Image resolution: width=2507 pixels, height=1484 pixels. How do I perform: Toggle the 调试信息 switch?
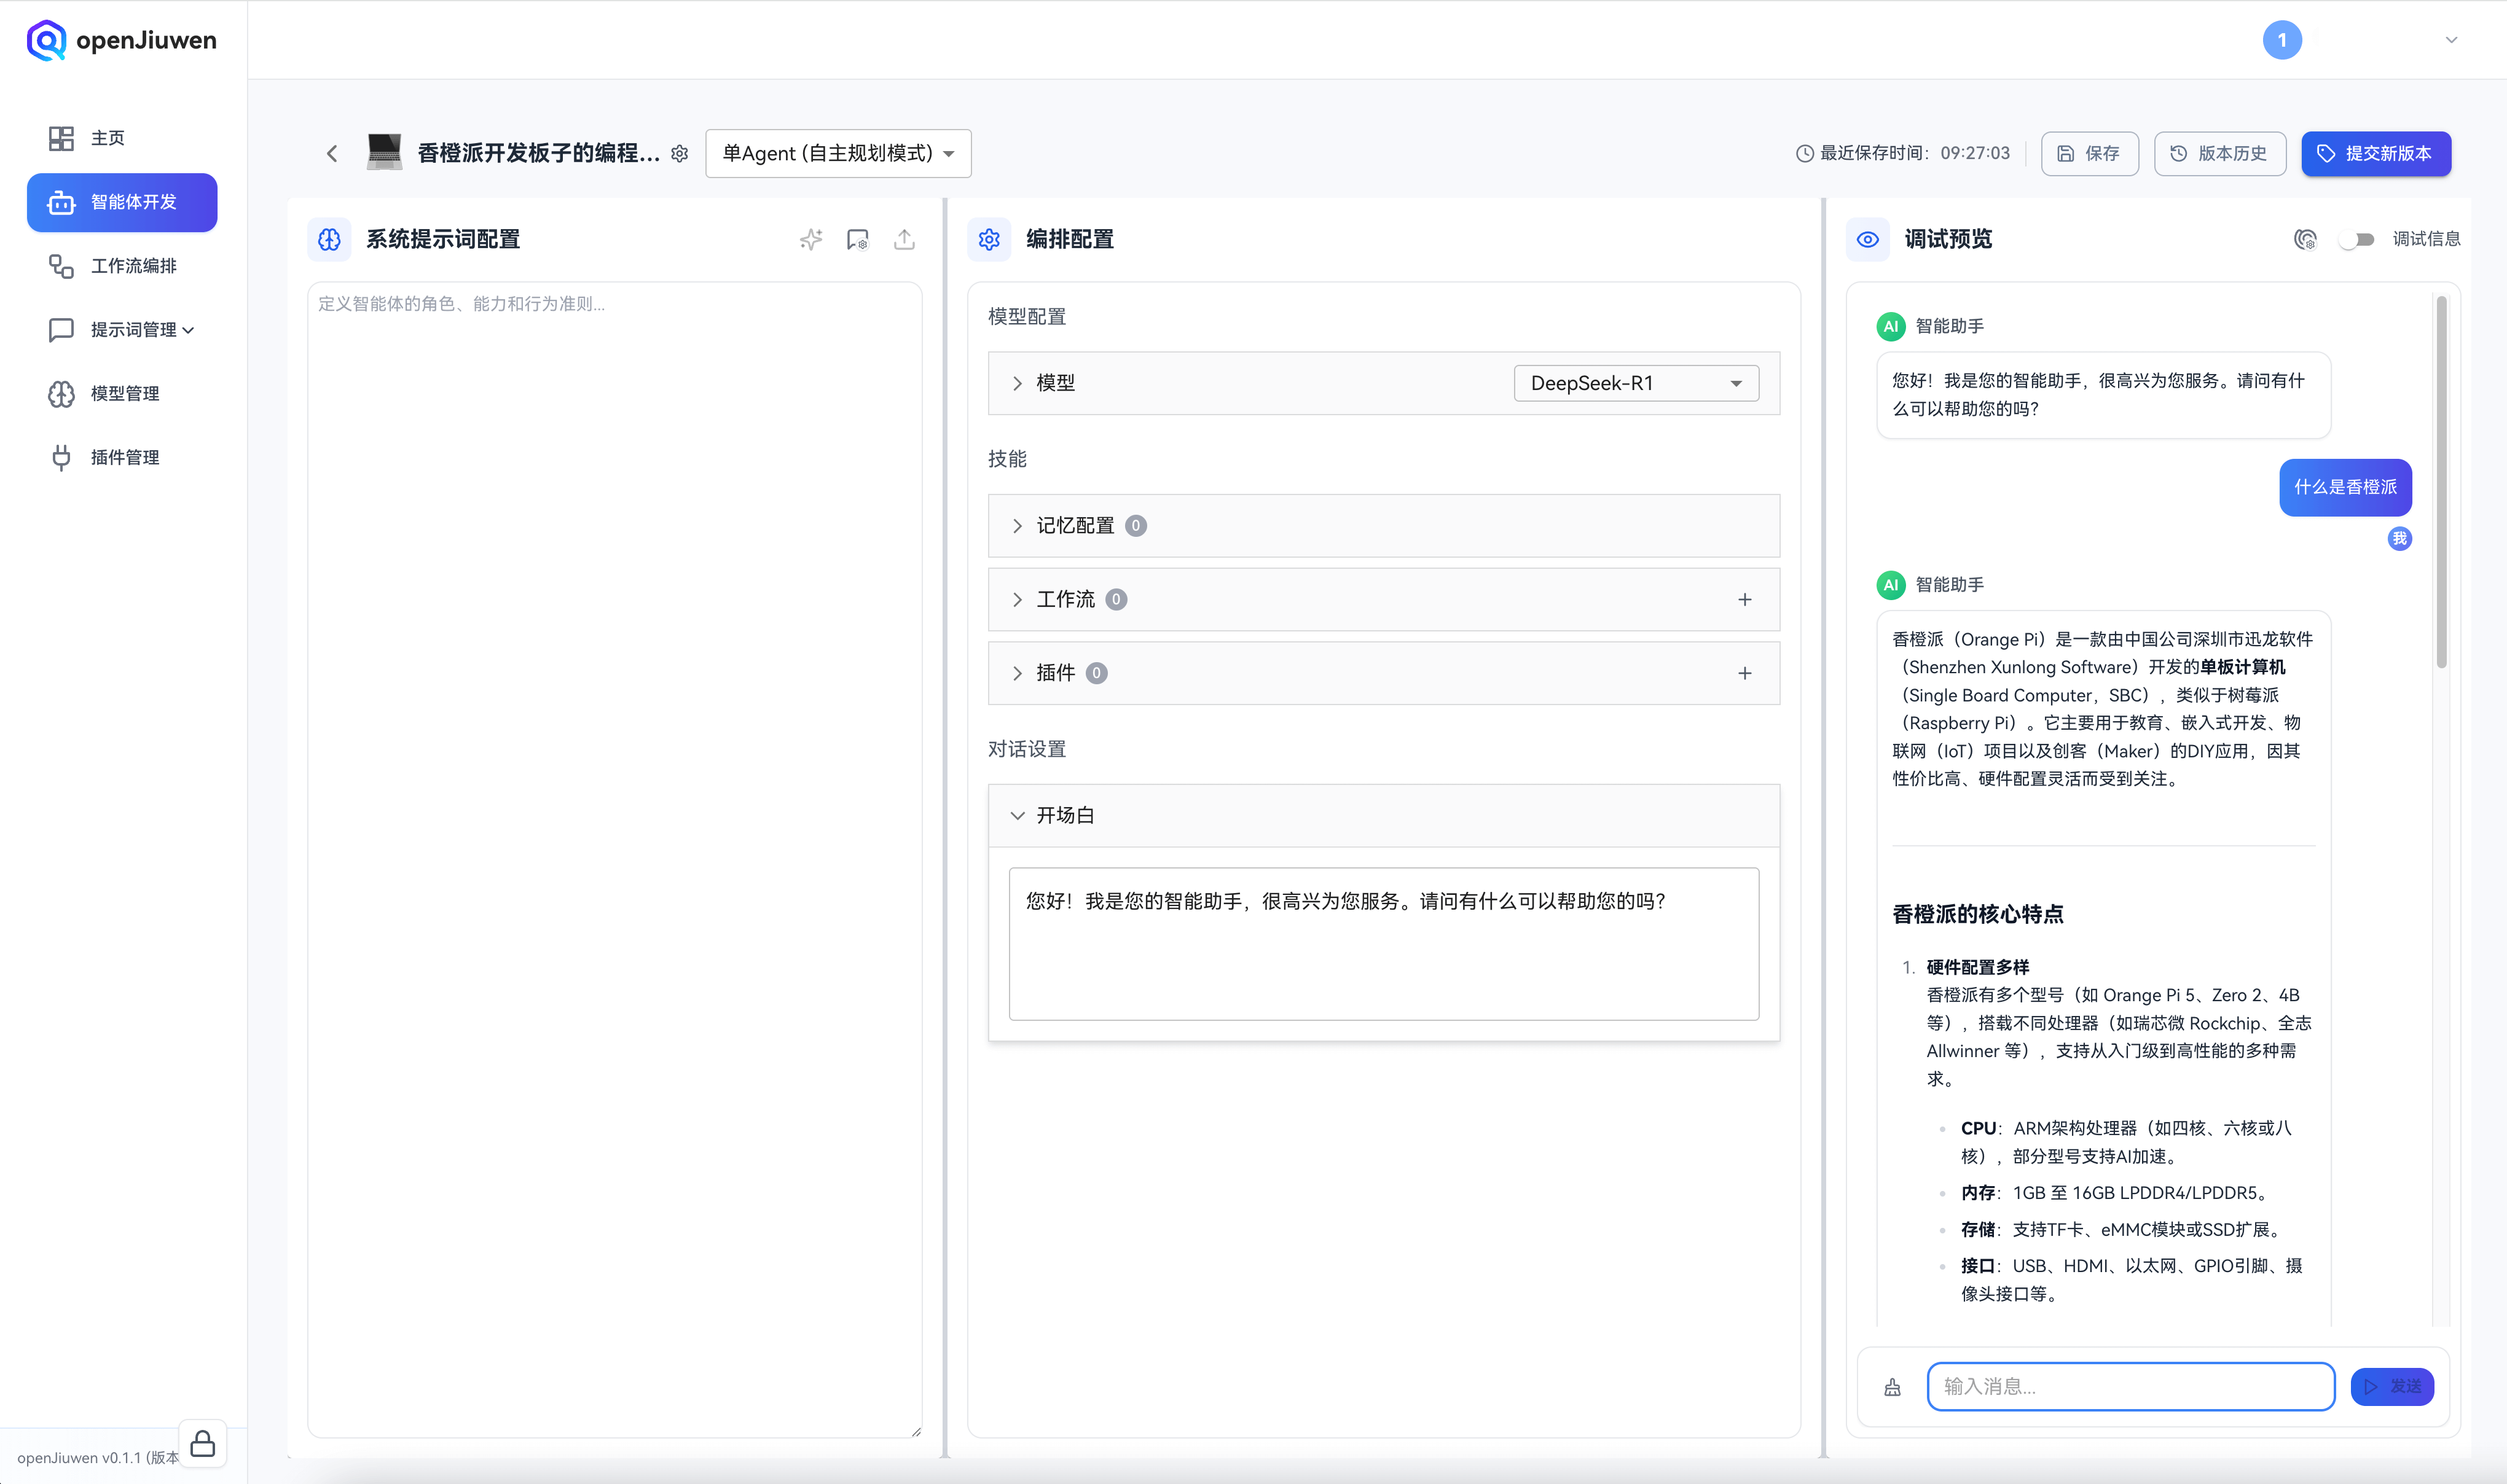tap(2358, 239)
